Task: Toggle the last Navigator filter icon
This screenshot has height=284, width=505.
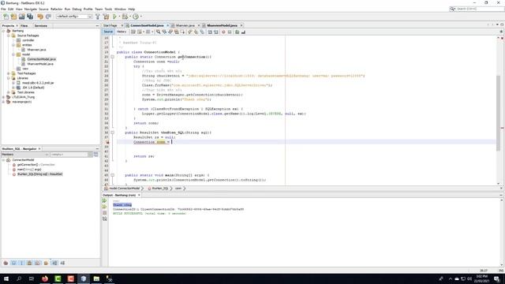Action: (62, 263)
